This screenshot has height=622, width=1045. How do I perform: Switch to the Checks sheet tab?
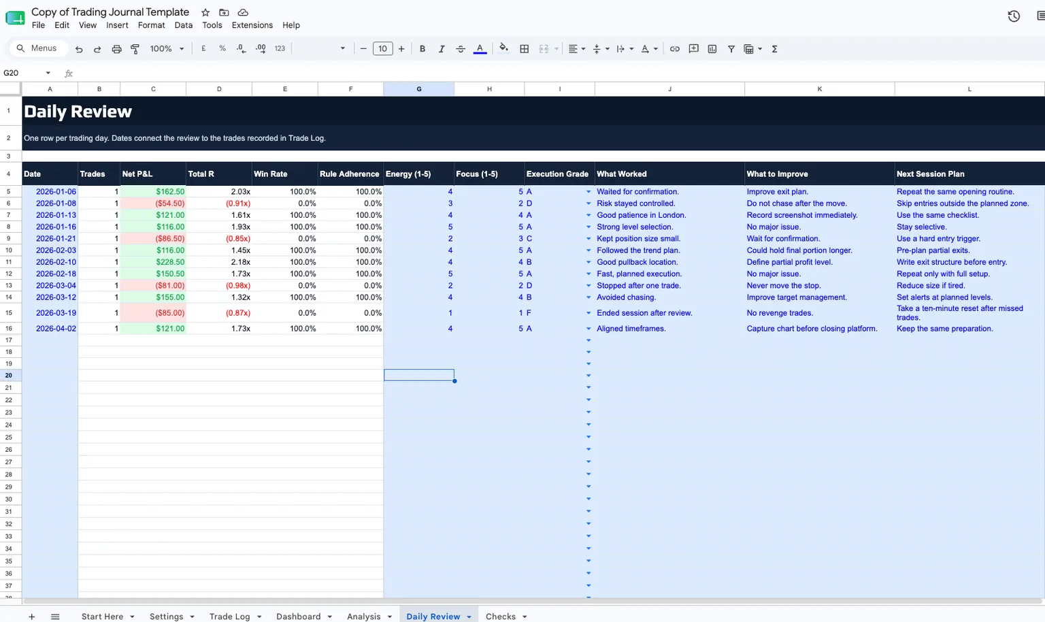[x=500, y=616]
